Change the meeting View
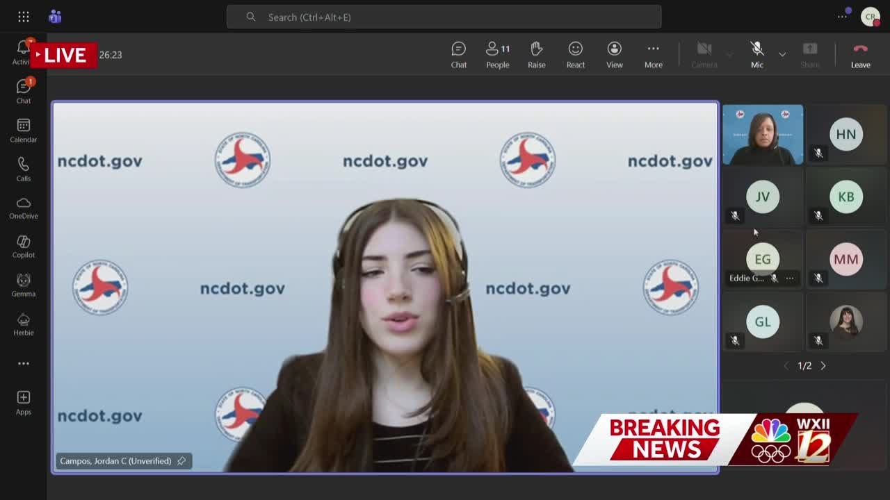Viewport: 890px width, 500px height. (x=615, y=55)
